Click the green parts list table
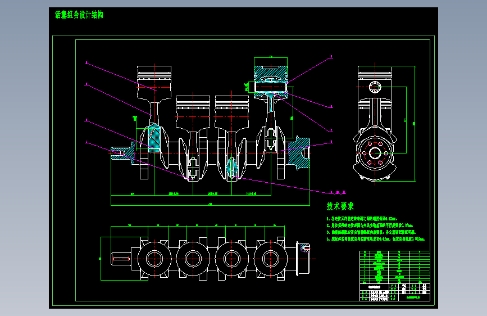487x316 pixels. [394, 267]
